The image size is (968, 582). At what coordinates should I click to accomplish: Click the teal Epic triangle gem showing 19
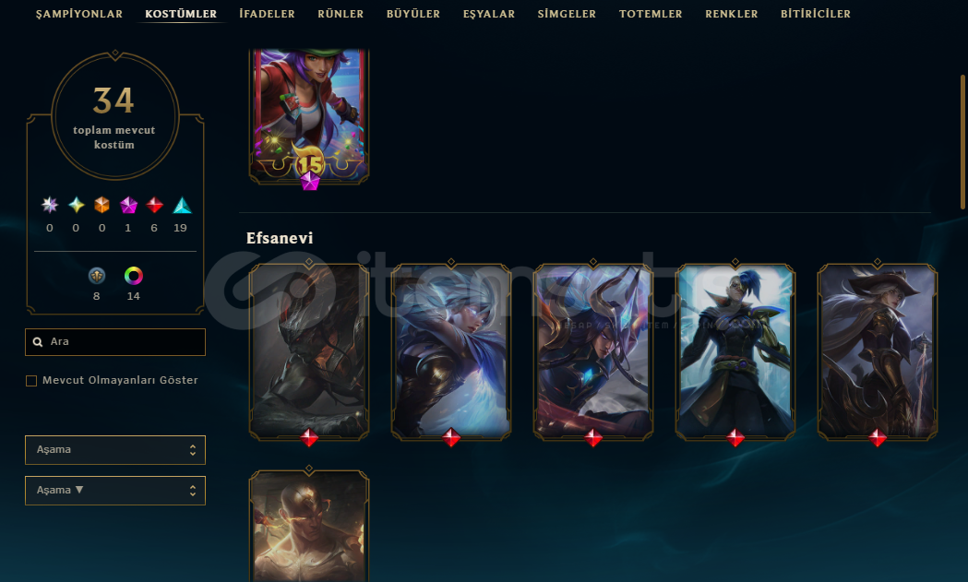pyautogui.click(x=182, y=205)
